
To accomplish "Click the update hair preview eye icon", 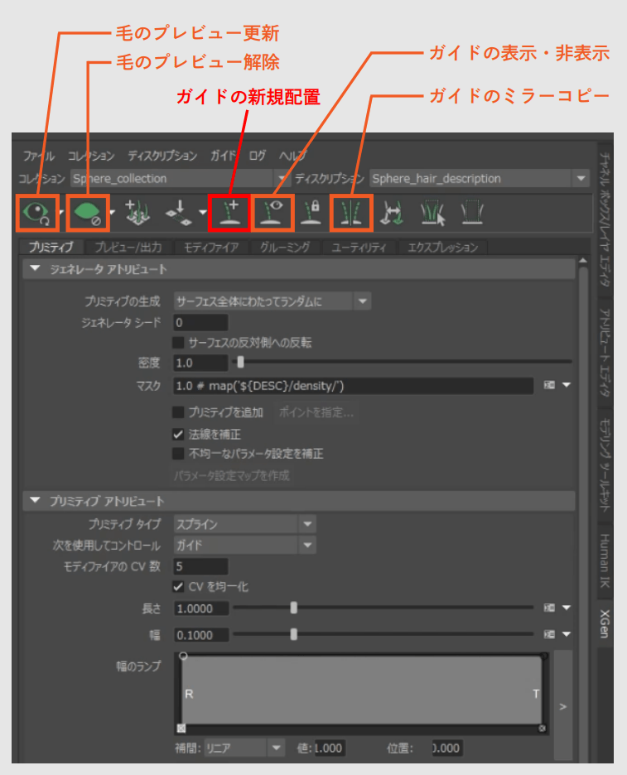I will [x=36, y=213].
